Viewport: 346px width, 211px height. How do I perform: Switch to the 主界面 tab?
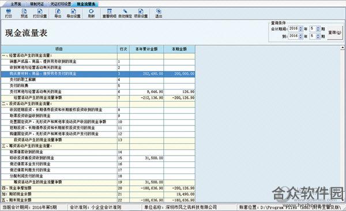coord(16,4)
